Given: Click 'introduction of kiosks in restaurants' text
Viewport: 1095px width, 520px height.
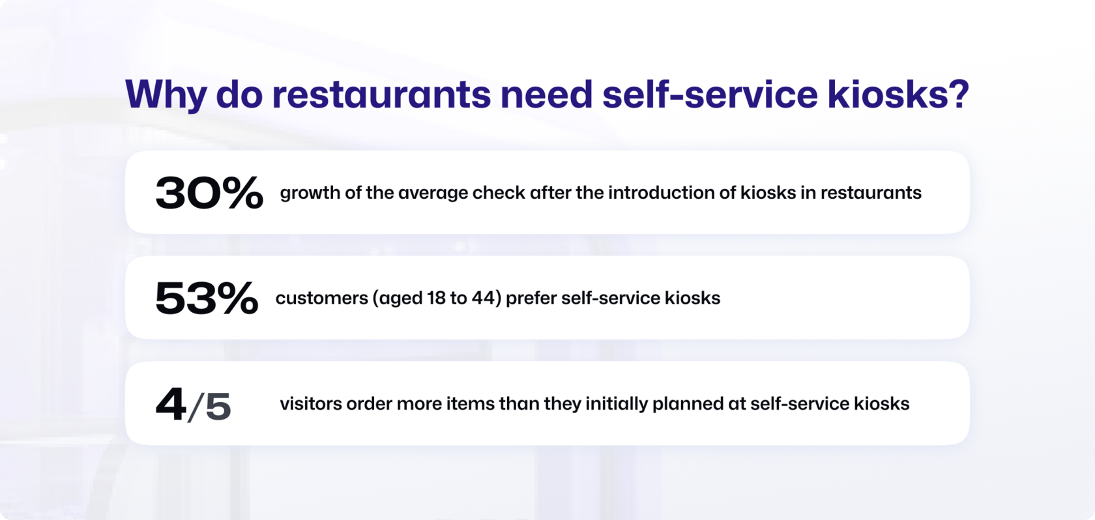Looking at the screenshot, I should [x=765, y=193].
